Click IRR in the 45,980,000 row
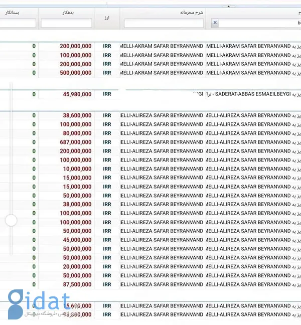The width and height of the screenshot is (301, 325). (x=107, y=94)
